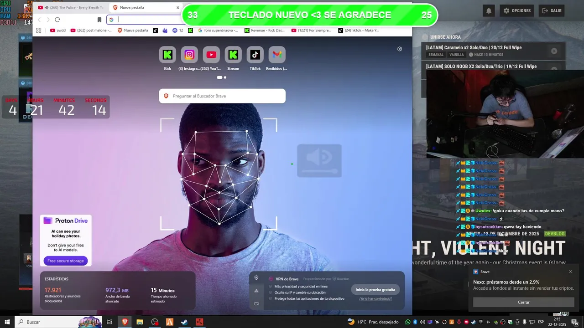Open Brave from the Windows taskbar
This screenshot has height=328, width=584.
(x=125, y=322)
